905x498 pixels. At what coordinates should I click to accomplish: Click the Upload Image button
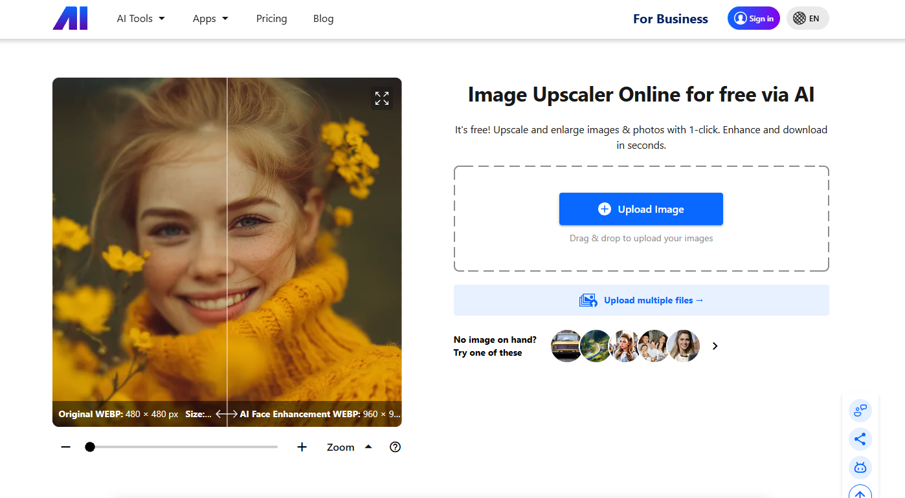coord(641,209)
